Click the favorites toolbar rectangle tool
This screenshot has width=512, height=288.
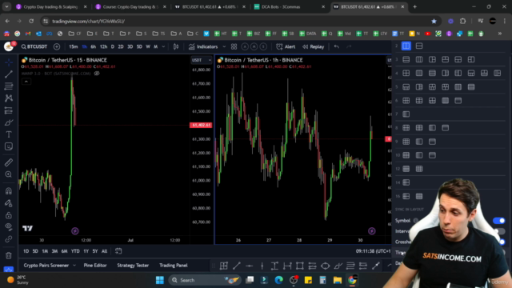[x=300, y=266]
